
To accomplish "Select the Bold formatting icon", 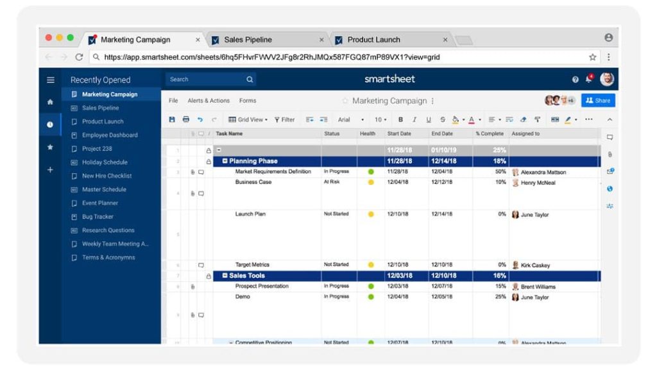I will [401, 119].
